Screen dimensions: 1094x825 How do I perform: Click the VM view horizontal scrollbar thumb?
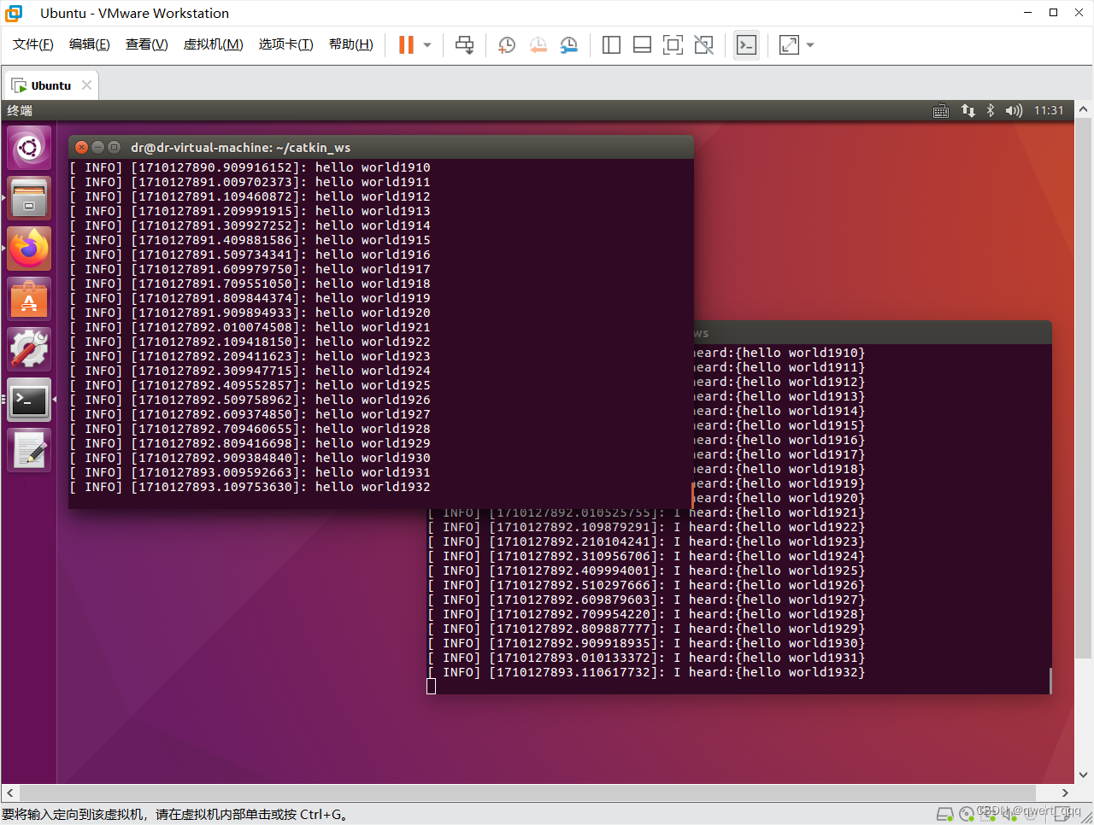pos(527,793)
